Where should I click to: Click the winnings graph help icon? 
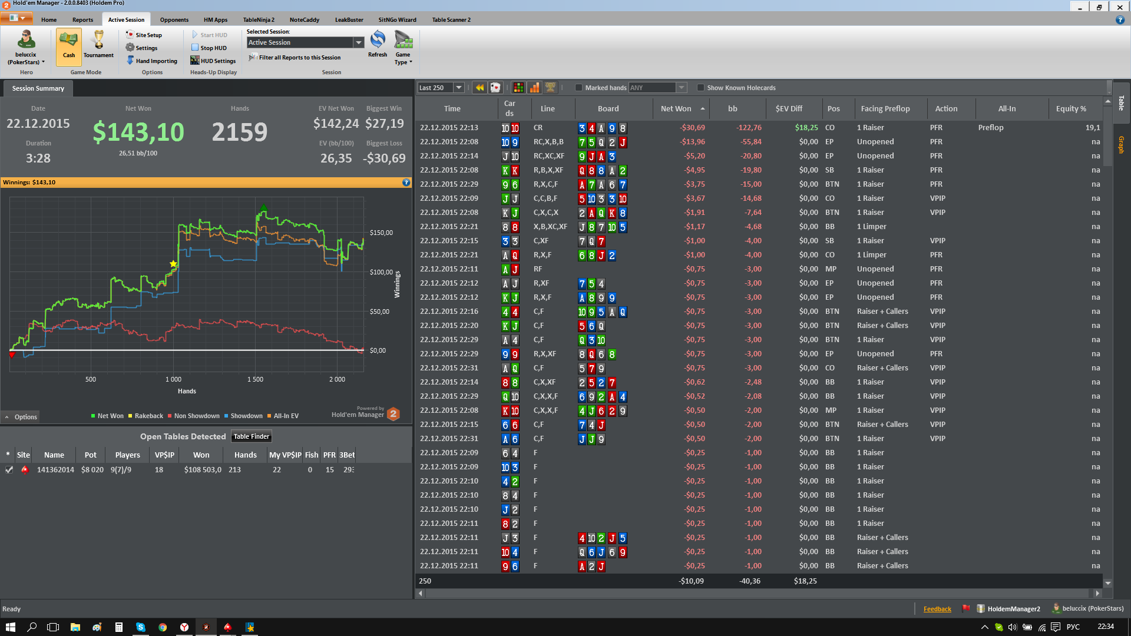tap(406, 183)
